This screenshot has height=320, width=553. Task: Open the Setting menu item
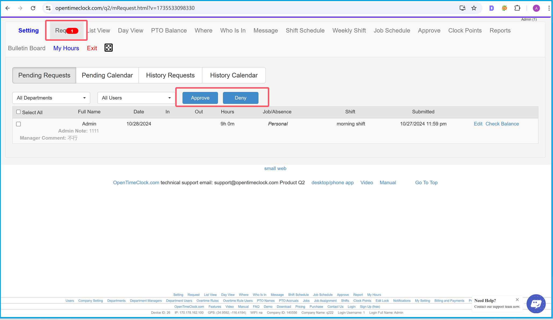point(28,31)
